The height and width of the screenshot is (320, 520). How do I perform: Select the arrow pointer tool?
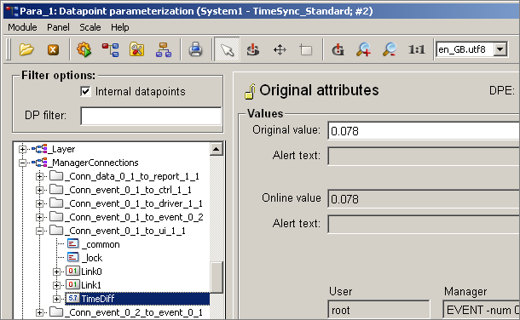tap(227, 49)
